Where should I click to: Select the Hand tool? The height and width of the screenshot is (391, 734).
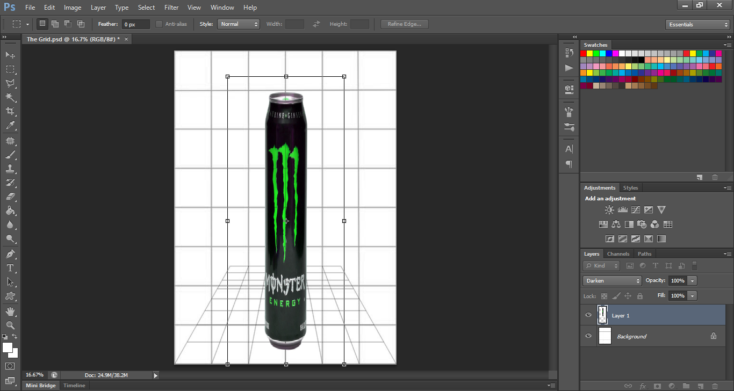click(10, 311)
